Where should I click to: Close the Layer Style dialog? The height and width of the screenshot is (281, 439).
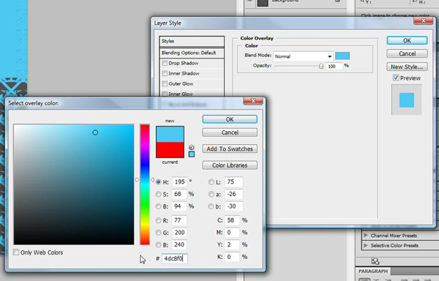pos(423,21)
